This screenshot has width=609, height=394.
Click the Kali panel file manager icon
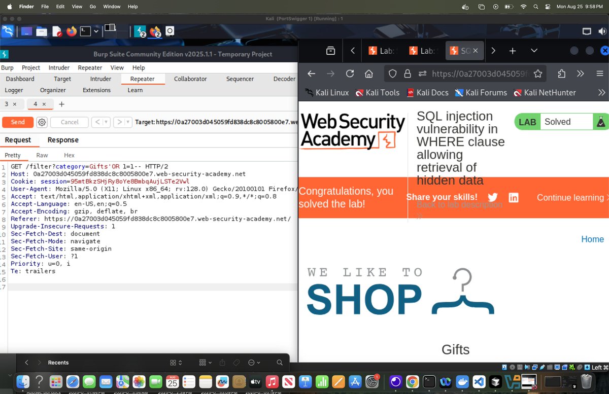[x=42, y=31]
